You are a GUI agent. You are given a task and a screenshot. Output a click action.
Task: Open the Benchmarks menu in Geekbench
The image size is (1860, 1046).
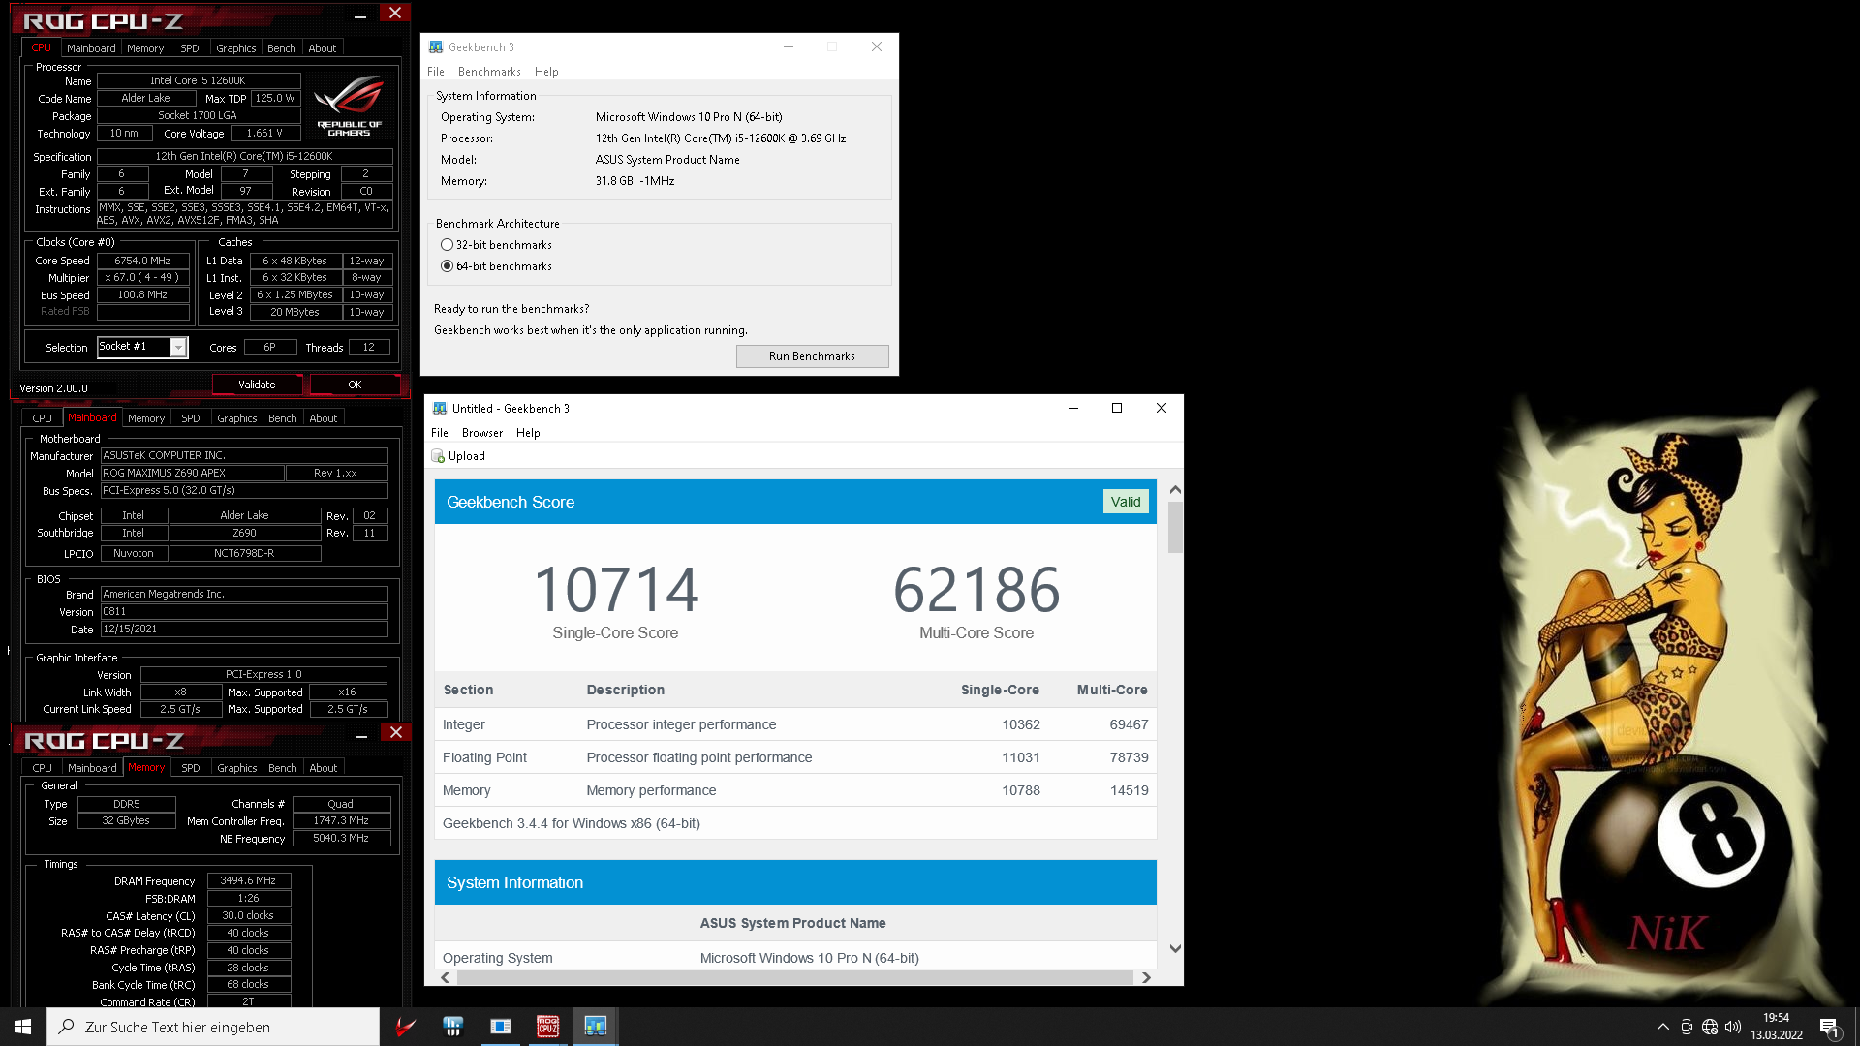pos(489,72)
